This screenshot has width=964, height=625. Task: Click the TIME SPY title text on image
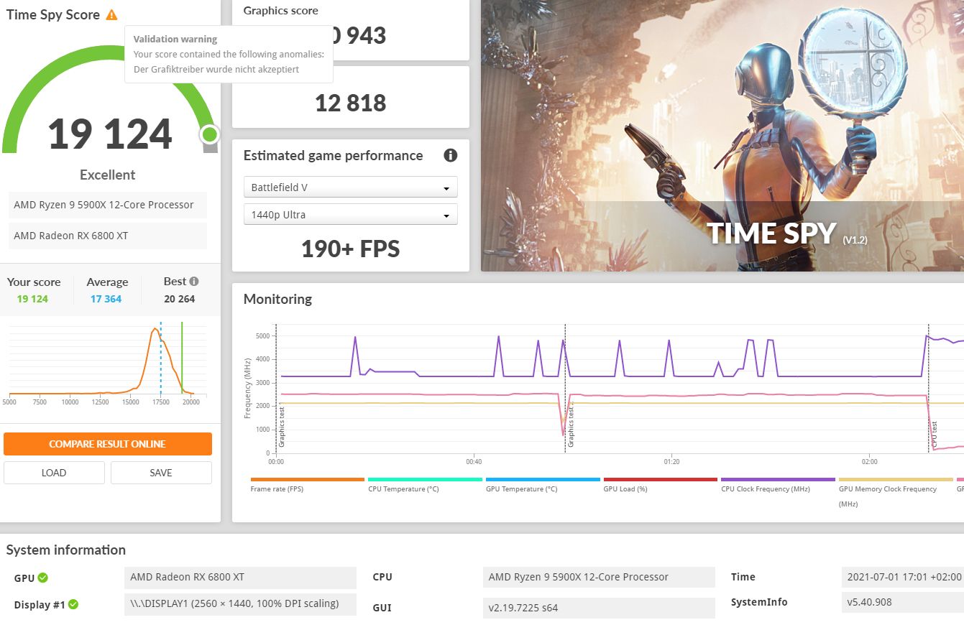(x=771, y=233)
